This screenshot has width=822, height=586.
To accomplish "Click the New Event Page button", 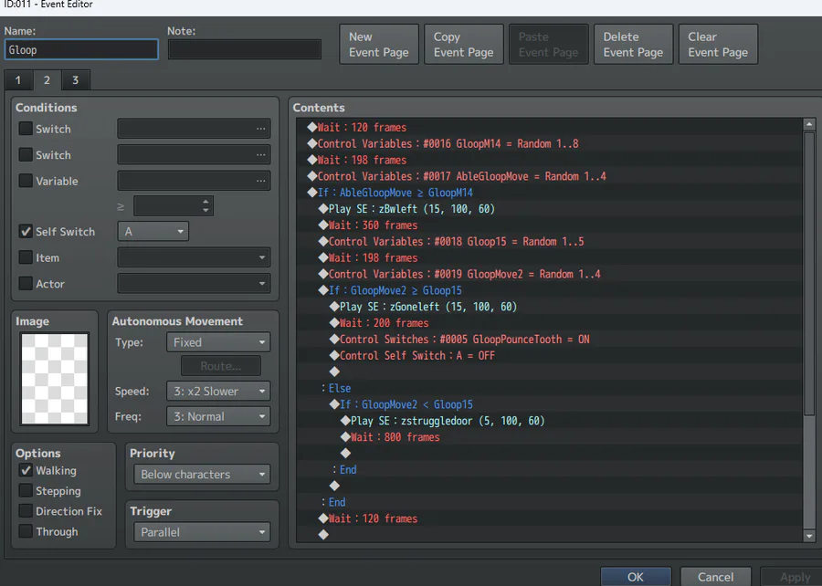I will [x=379, y=45].
